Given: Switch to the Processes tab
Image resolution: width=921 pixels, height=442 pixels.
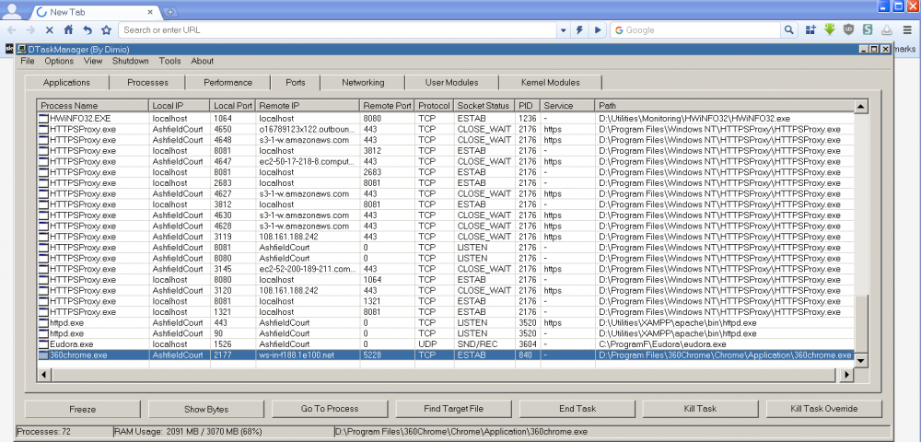Looking at the screenshot, I should (148, 83).
